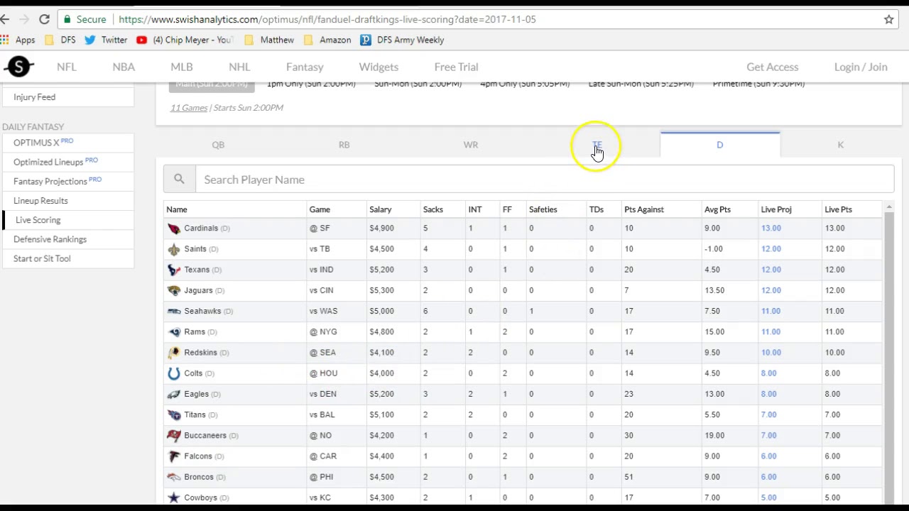Select the Primetime slate
The image size is (909, 511).
[x=758, y=84]
